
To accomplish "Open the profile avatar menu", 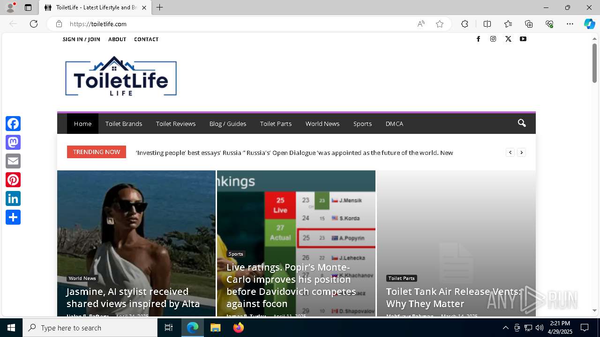I will 10,7.
